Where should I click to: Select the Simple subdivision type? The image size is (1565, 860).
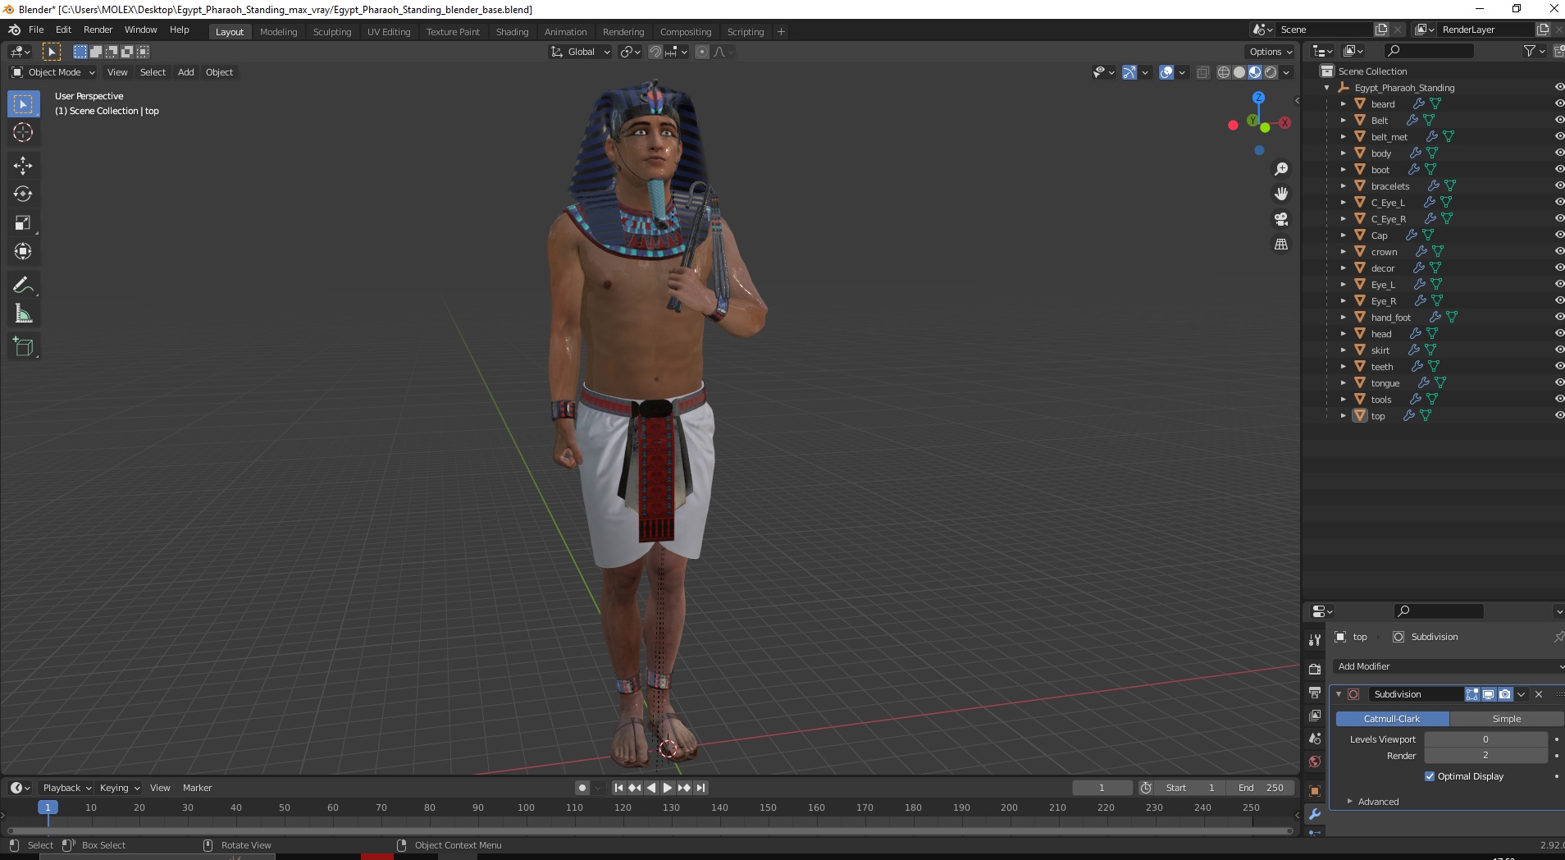point(1507,719)
